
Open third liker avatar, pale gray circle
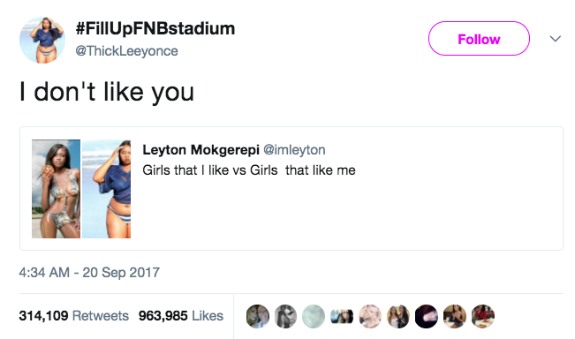click(x=314, y=316)
